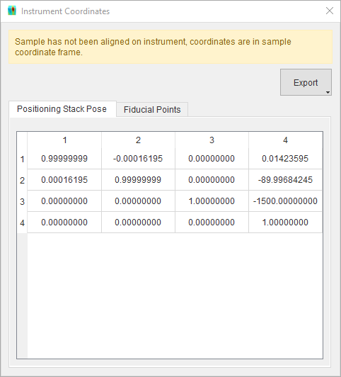Click row 4 column 2 cell 0.00000000
The height and width of the screenshot is (377, 341).
[x=138, y=223]
